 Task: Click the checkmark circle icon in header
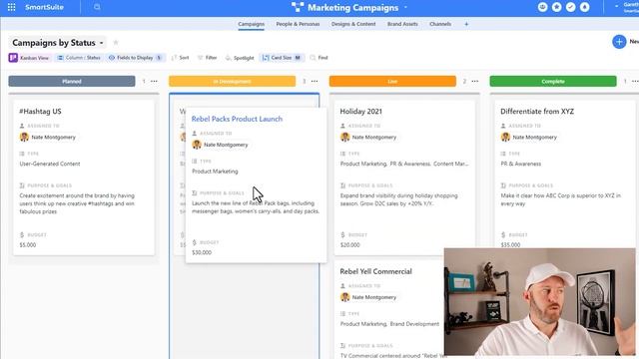tap(570, 7)
